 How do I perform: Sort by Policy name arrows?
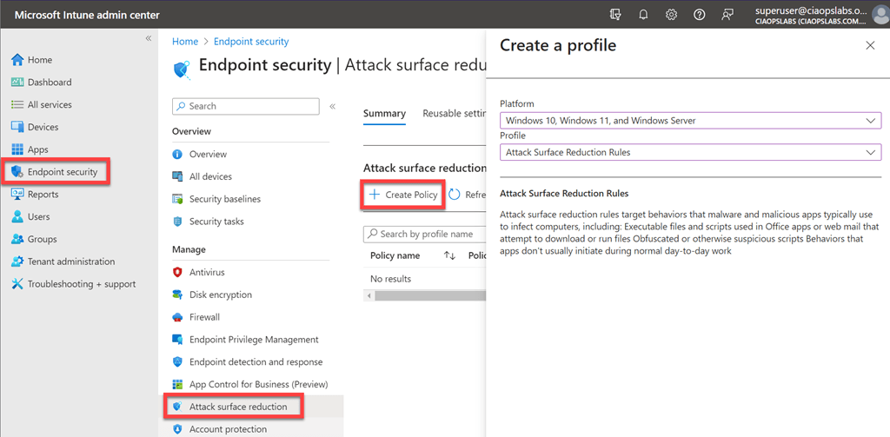(449, 256)
